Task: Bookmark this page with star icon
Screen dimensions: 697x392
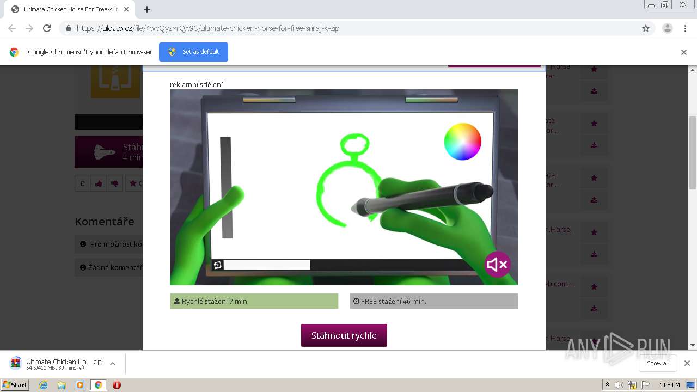Action: [646, 28]
